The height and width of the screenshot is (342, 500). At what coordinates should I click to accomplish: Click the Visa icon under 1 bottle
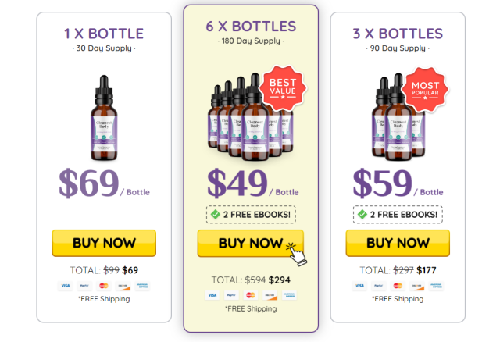(66, 286)
